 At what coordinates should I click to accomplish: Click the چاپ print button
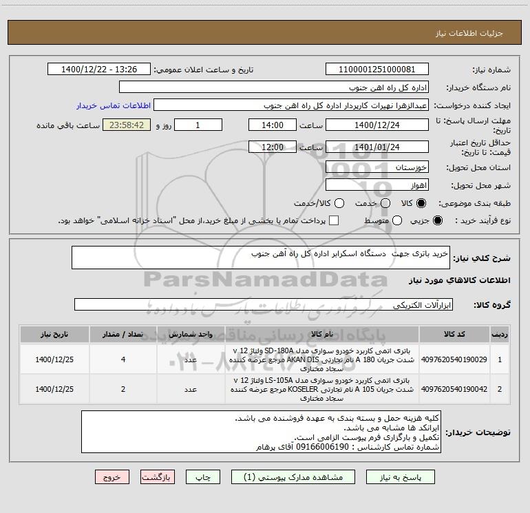tap(203, 477)
